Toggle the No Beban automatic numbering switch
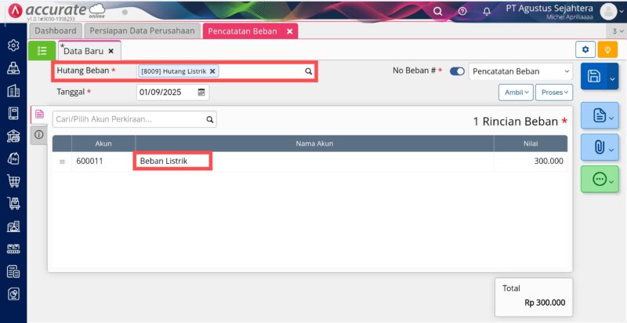Viewport: 627px width, 323px height. (x=457, y=71)
